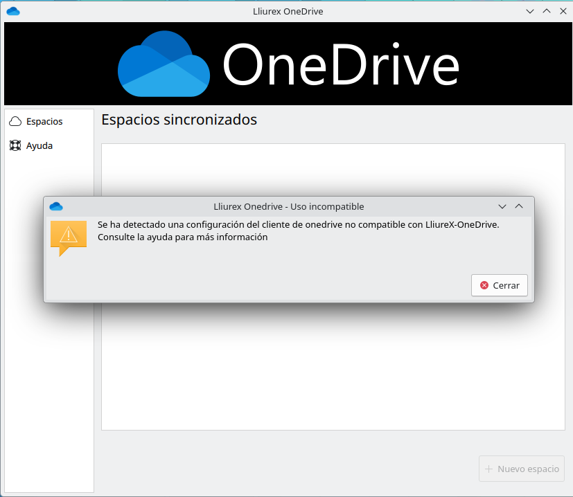The image size is (573, 497).
Task: Select Espacios in the sidebar
Action: 45,120
